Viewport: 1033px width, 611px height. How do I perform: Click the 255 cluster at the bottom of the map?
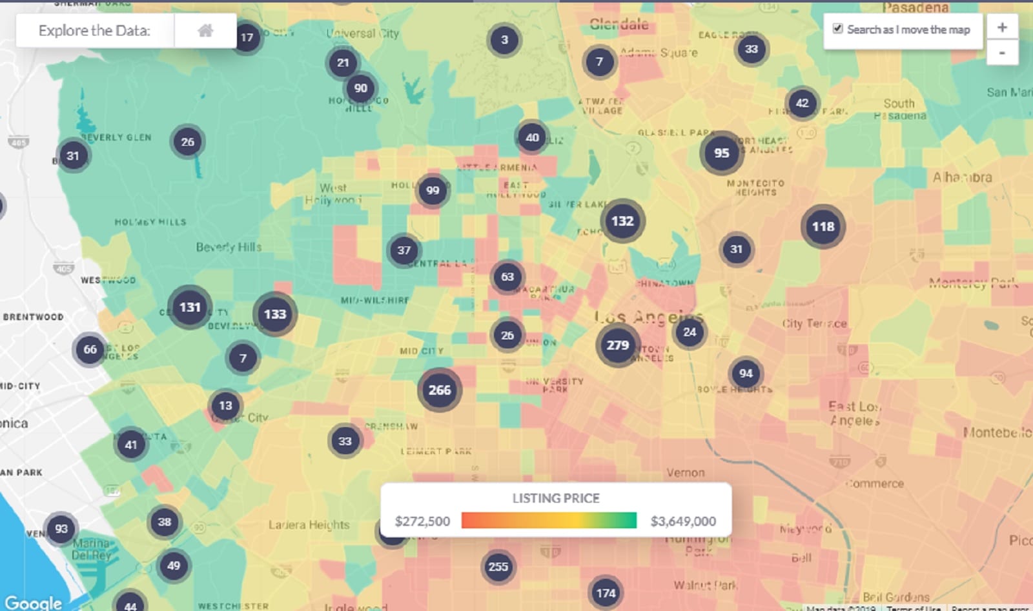click(x=498, y=566)
